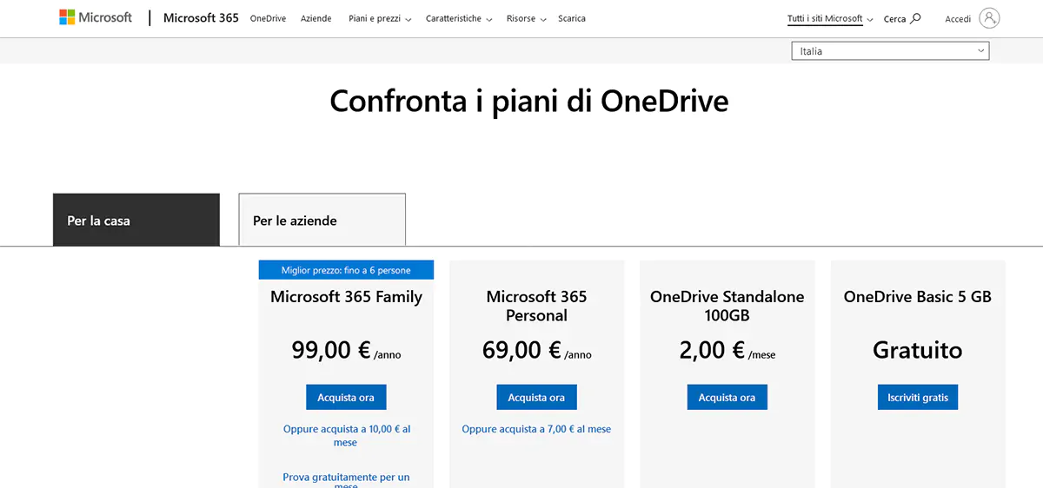
Task: Select the Per la casa tab
Action: pos(136,221)
